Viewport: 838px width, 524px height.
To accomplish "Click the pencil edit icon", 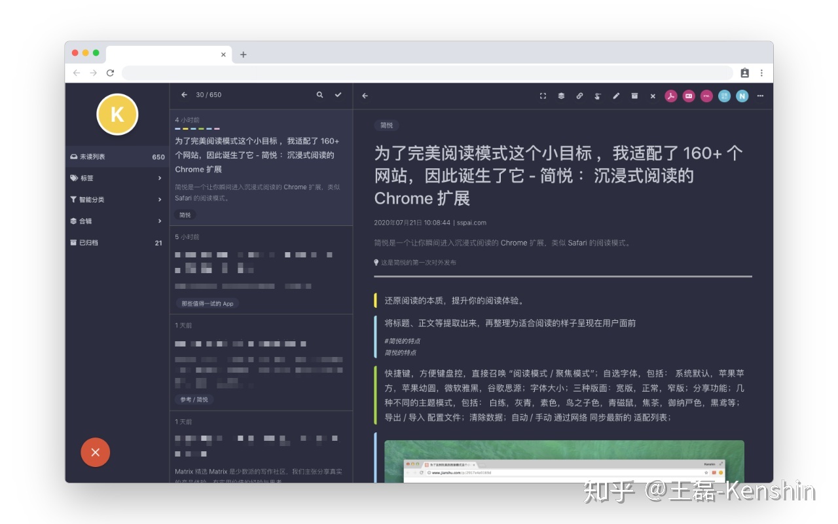I will [x=616, y=96].
